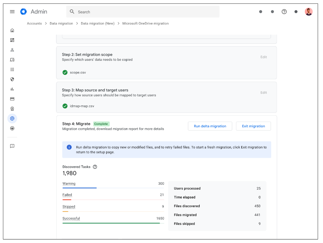Click the Data migration breadcrumb
This screenshot has height=243, width=323.
(x=61, y=23)
